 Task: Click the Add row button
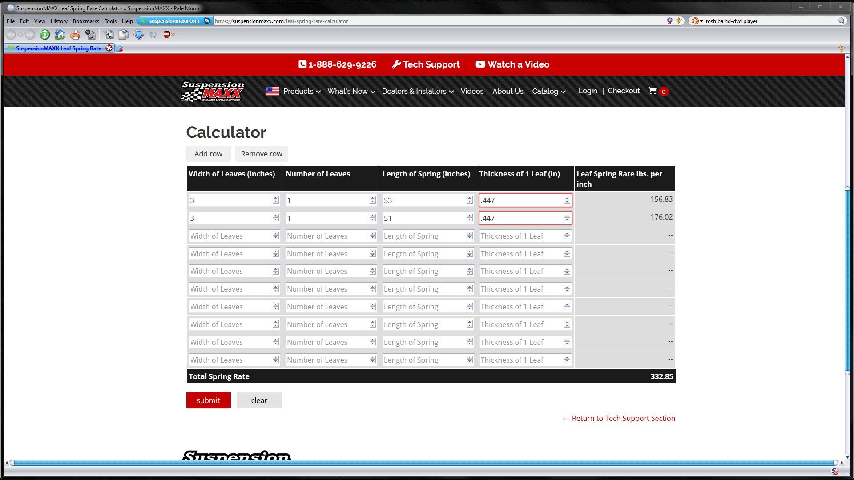(208, 154)
